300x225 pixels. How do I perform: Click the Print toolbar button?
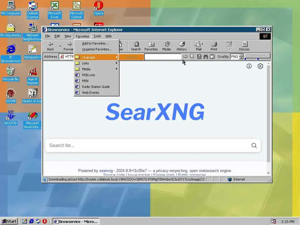coord(214,46)
